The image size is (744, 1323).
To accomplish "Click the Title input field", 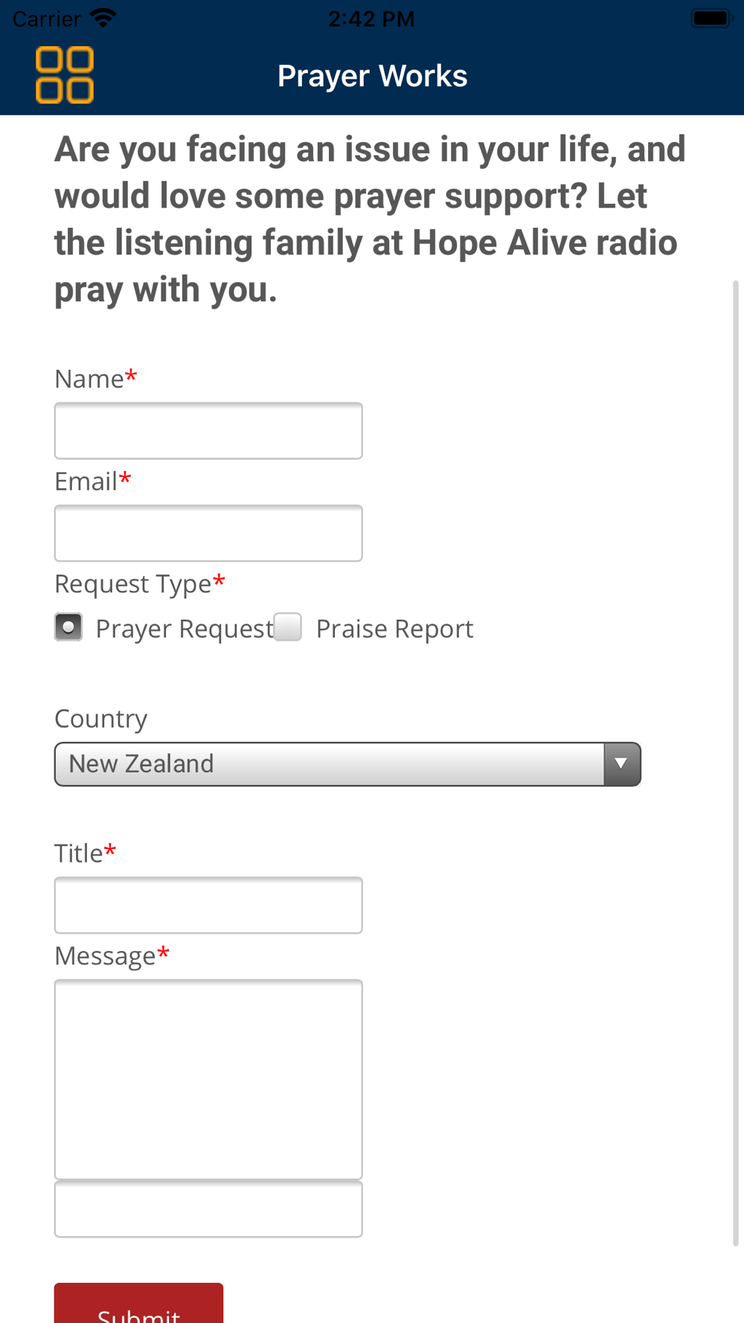I will tap(208, 906).
